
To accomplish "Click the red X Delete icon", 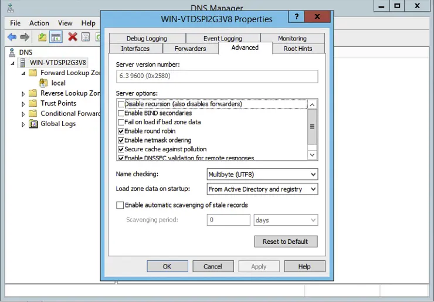I will click(73, 38).
